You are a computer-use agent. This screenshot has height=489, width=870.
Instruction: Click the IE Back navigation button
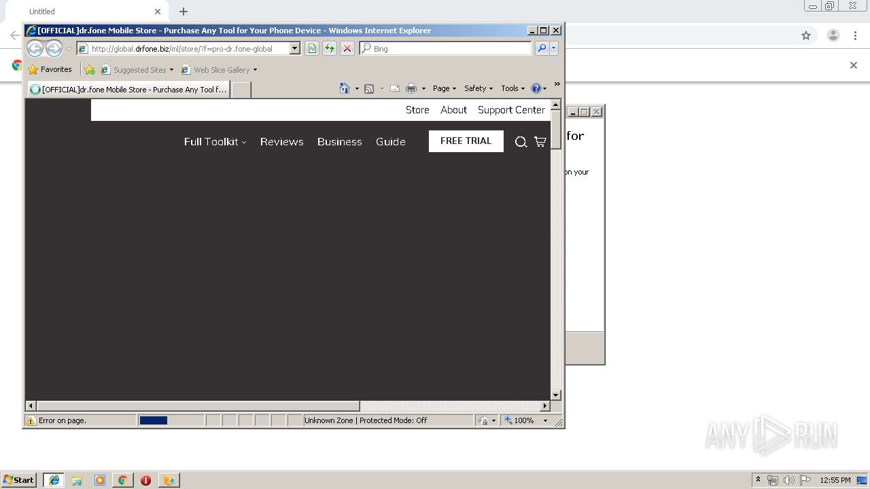pyautogui.click(x=35, y=48)
